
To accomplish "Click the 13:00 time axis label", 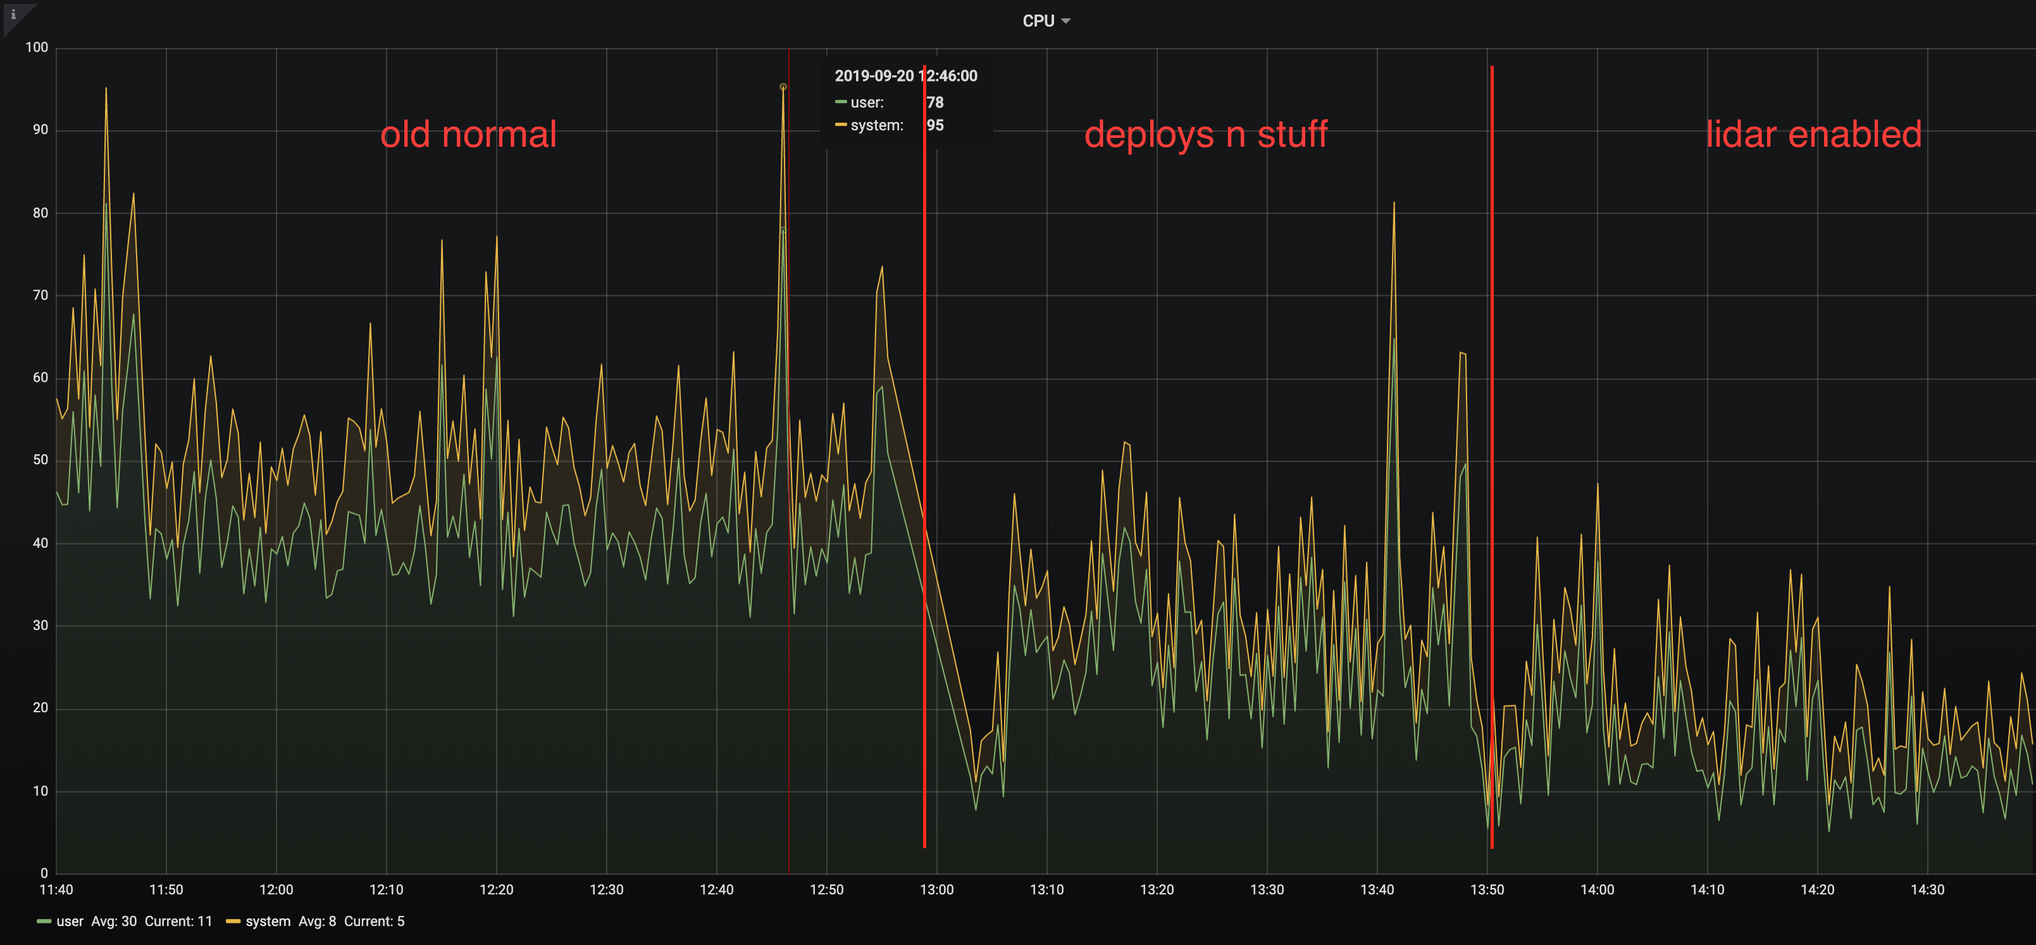I will (936, 890).
